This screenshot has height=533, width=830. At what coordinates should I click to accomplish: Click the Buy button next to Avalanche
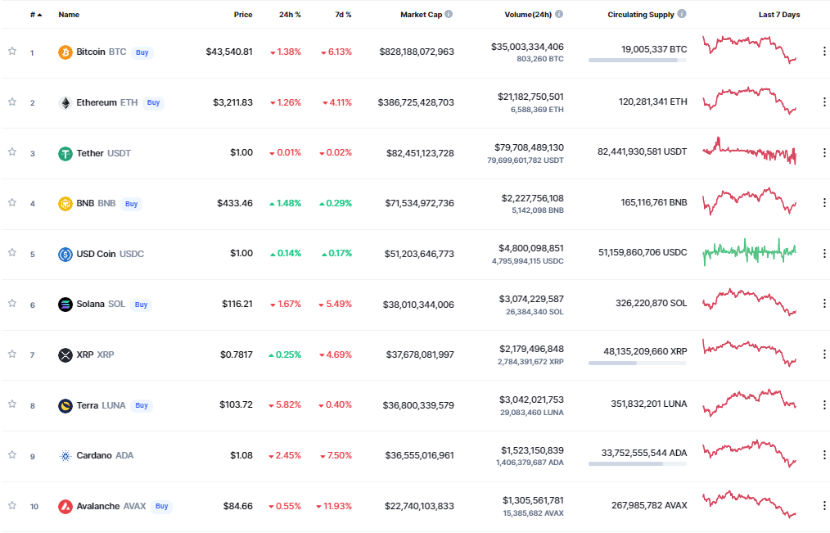(x=162, y=507)
